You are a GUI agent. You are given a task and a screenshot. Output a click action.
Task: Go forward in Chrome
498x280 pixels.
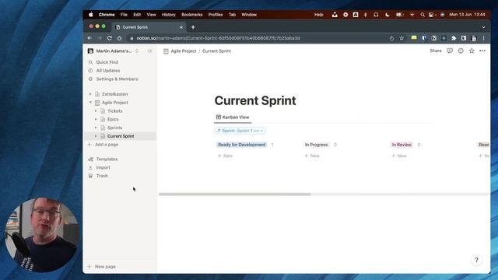100,38
